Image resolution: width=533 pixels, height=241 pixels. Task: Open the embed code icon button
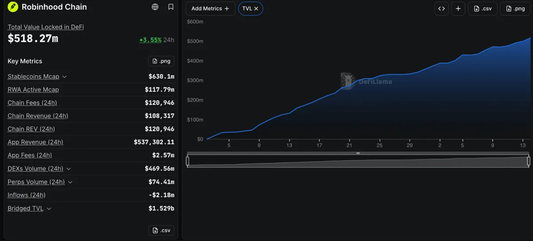(442, 8)
